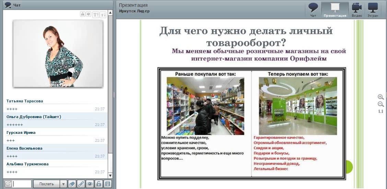Screen dimensions: 387x189
Task: Click the Иркутск Лидер subtitle in presentation header
Action: [134, 11]
